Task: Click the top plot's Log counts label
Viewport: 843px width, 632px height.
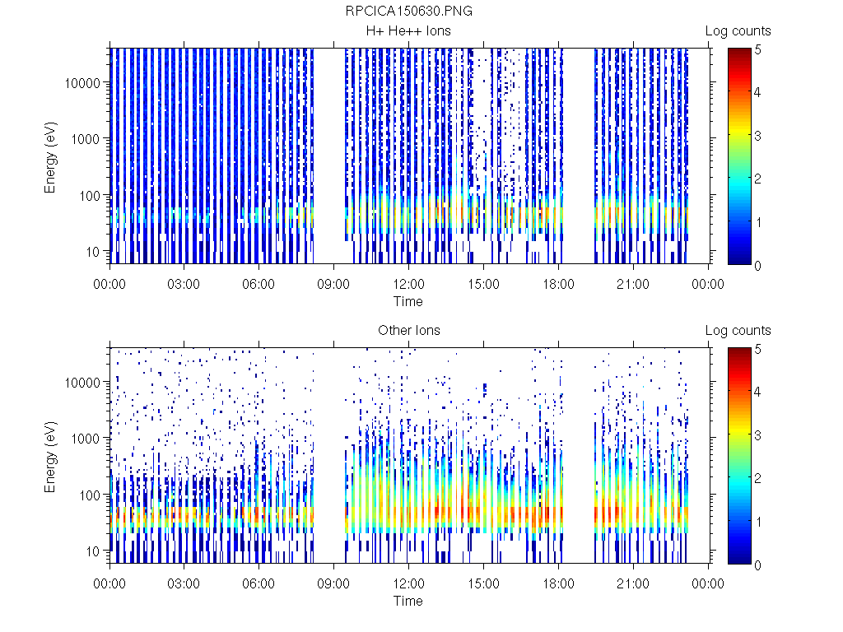Action: (738, 31)
